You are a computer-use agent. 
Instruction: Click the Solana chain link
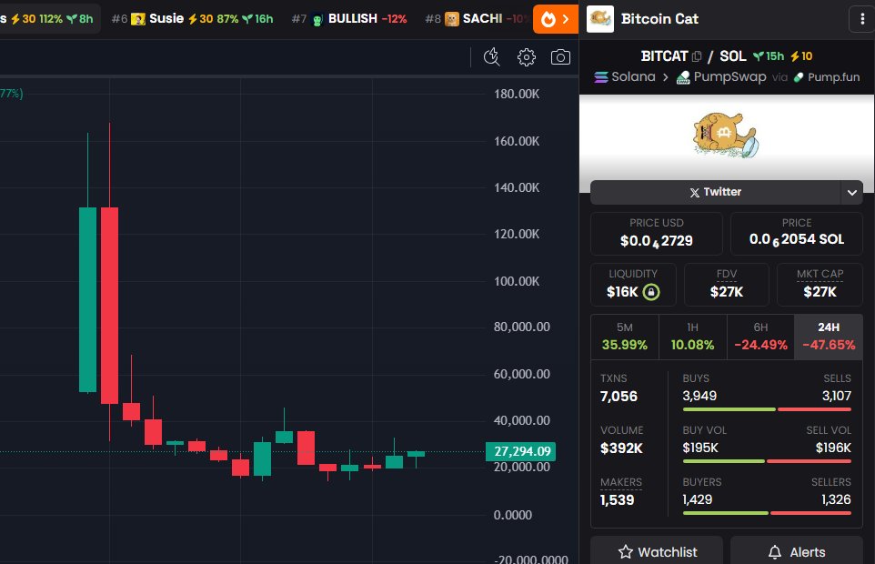point(625,77)
